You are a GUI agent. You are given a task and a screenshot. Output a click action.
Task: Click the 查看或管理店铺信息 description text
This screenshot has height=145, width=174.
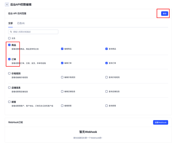tap(20, 92)
